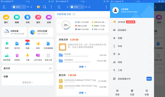
Task: Tap user avatar in side drawer
Action: point(115,10)
